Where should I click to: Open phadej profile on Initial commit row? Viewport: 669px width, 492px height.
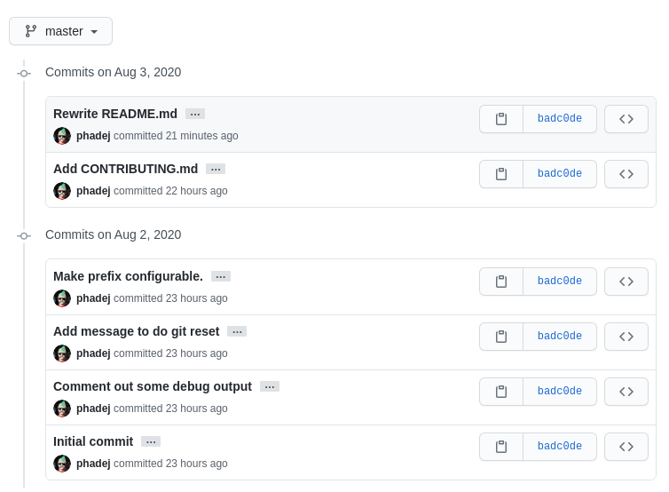click(x=93, y=464)
